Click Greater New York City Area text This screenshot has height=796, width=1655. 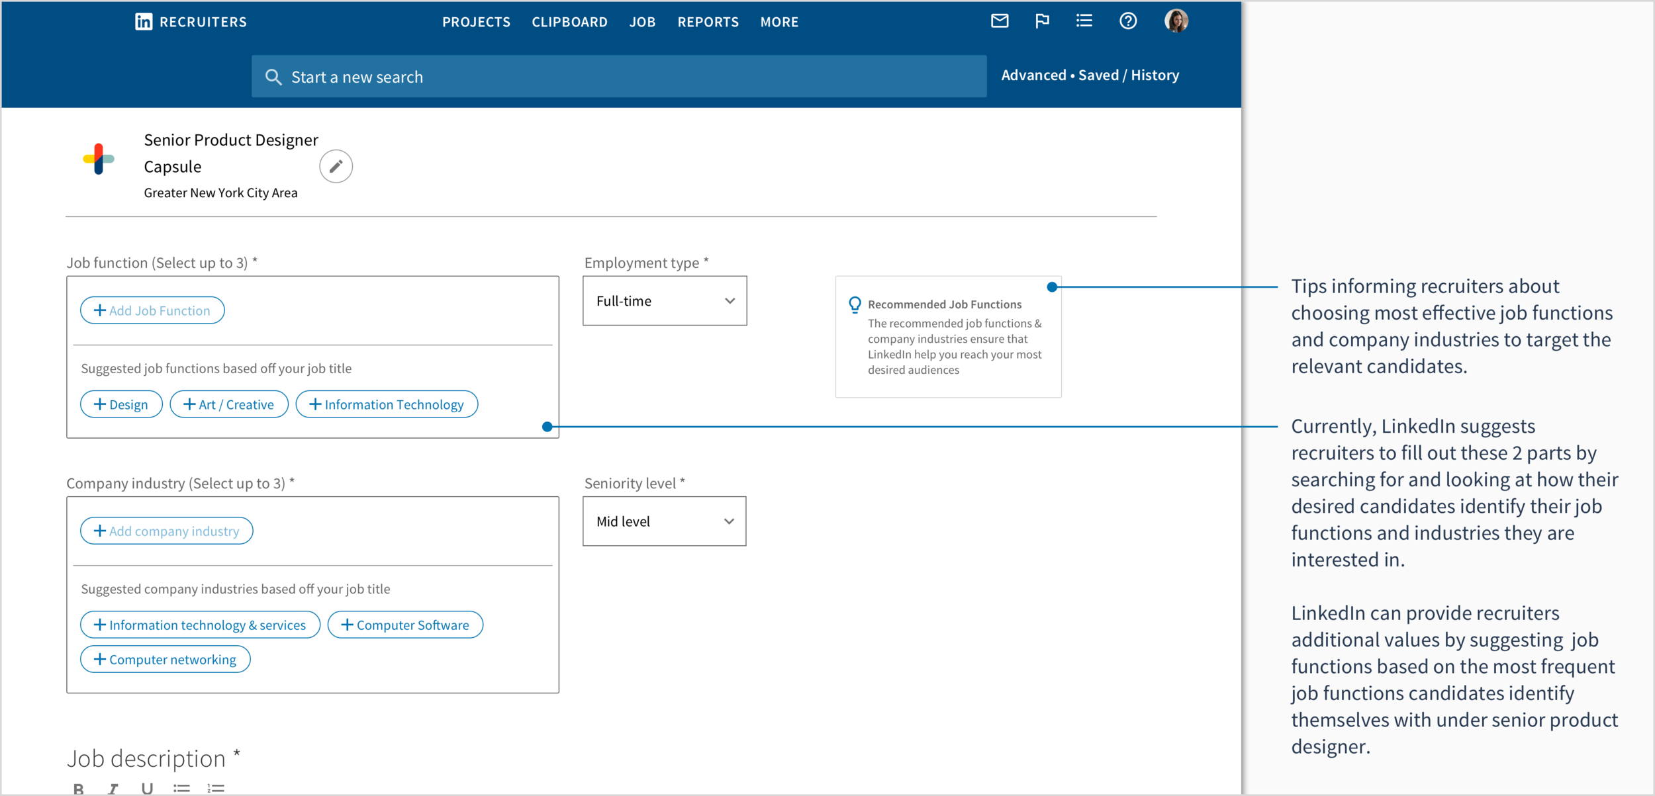(220, 193)
